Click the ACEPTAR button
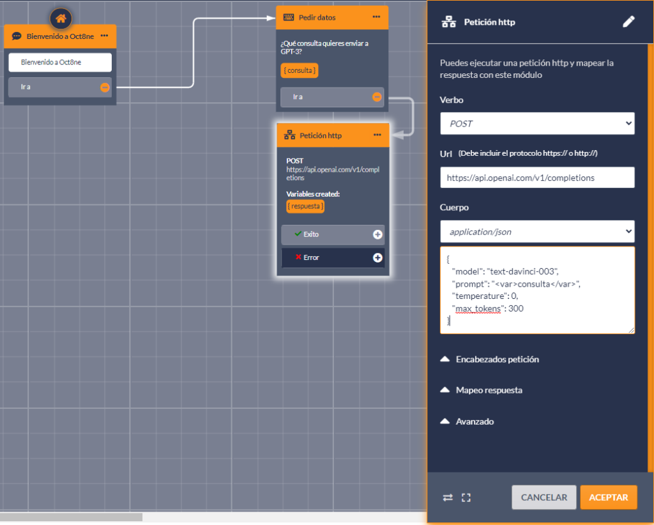Screen dimensions: 654x525 [x=608, y=498]
